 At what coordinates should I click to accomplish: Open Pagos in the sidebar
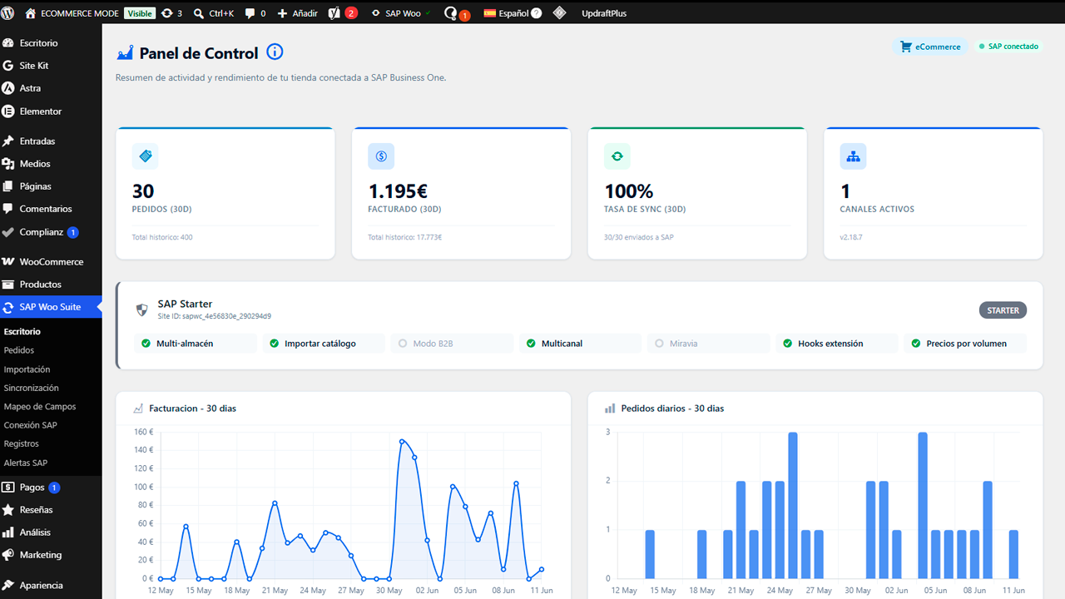(51, 488)
